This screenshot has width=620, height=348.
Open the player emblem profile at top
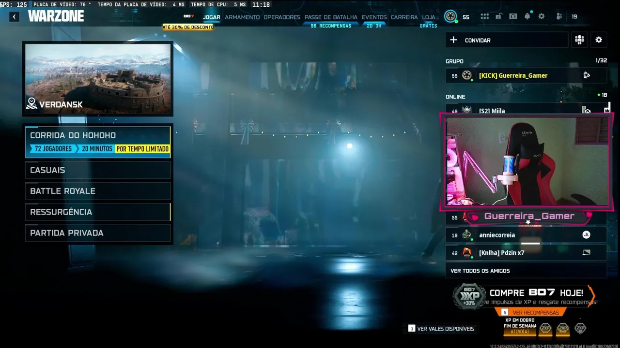[451, 16]
